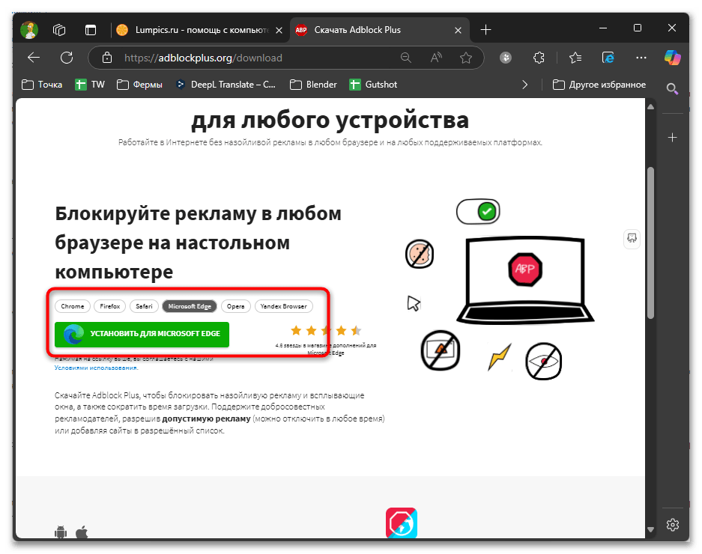This screenshot has height=554, width=702.
Task: Open the TW bookmark
Action: [90, 85]
